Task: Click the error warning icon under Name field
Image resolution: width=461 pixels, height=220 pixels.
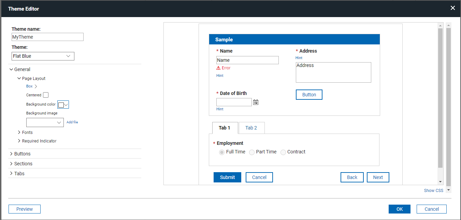Action: pos(218,68)
